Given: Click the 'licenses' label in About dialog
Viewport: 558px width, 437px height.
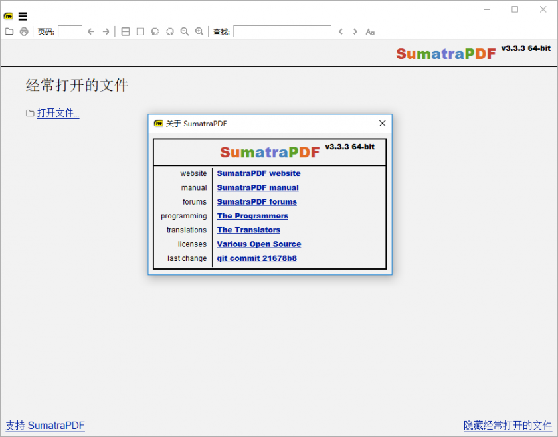Looking at the screenshot, I should coord(192,244).
